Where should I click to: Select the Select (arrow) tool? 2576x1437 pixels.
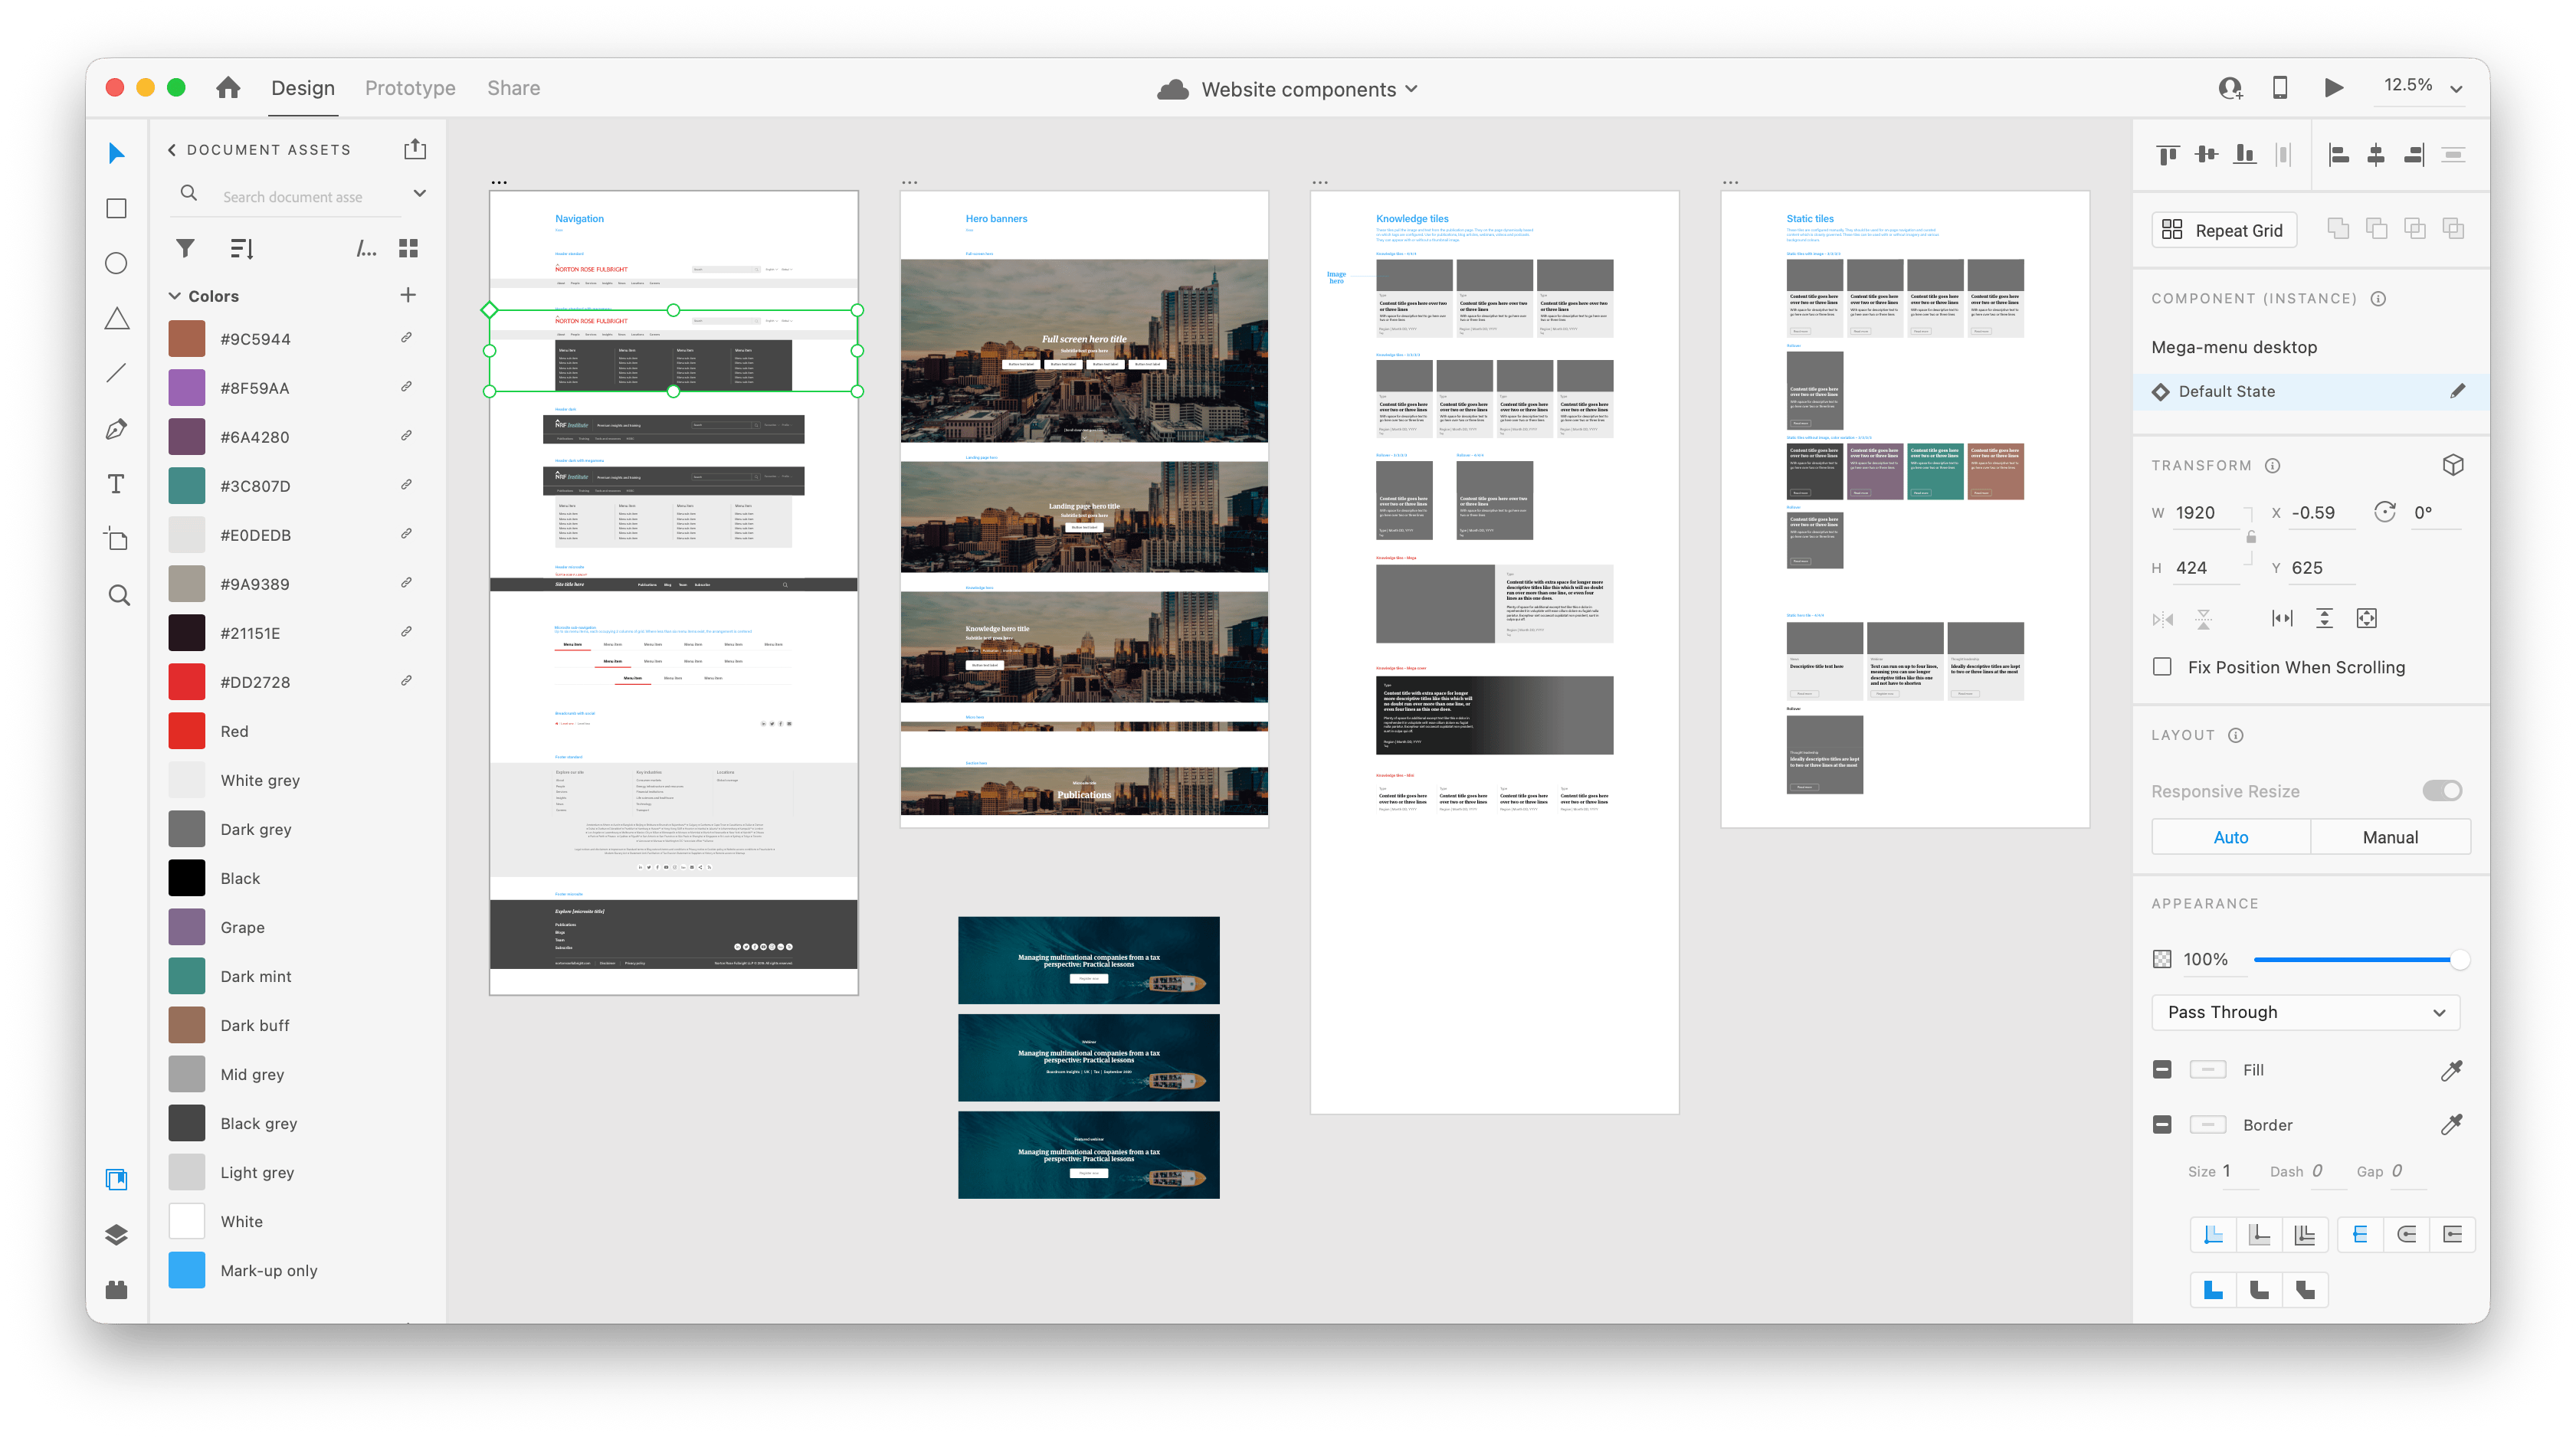tap(116, 153)
